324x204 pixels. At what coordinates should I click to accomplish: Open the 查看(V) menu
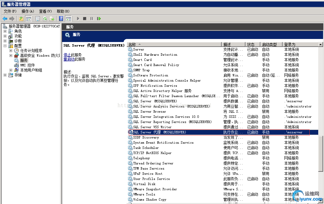(45, 11)
